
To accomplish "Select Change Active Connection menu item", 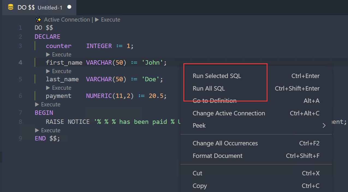I will coord(256,113).
